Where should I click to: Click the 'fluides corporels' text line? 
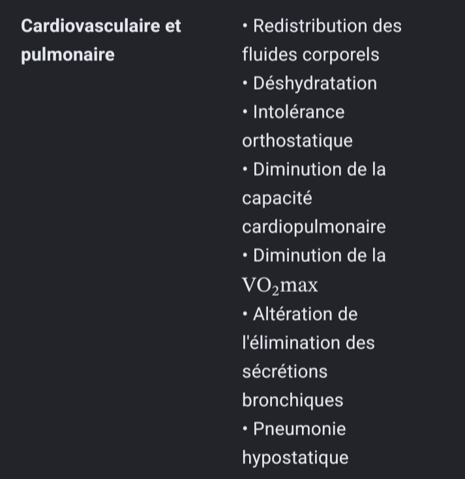(x=310, y=55)
